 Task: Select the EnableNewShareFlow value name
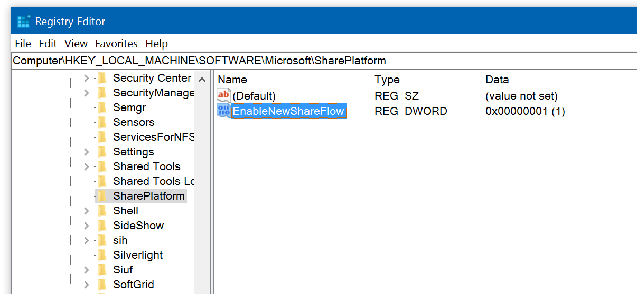(289, 111)
